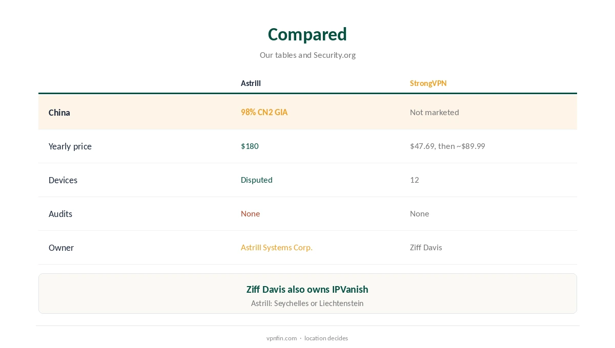615x348 pixels.
Task: Click the $180 price cell
Action: 250,146
